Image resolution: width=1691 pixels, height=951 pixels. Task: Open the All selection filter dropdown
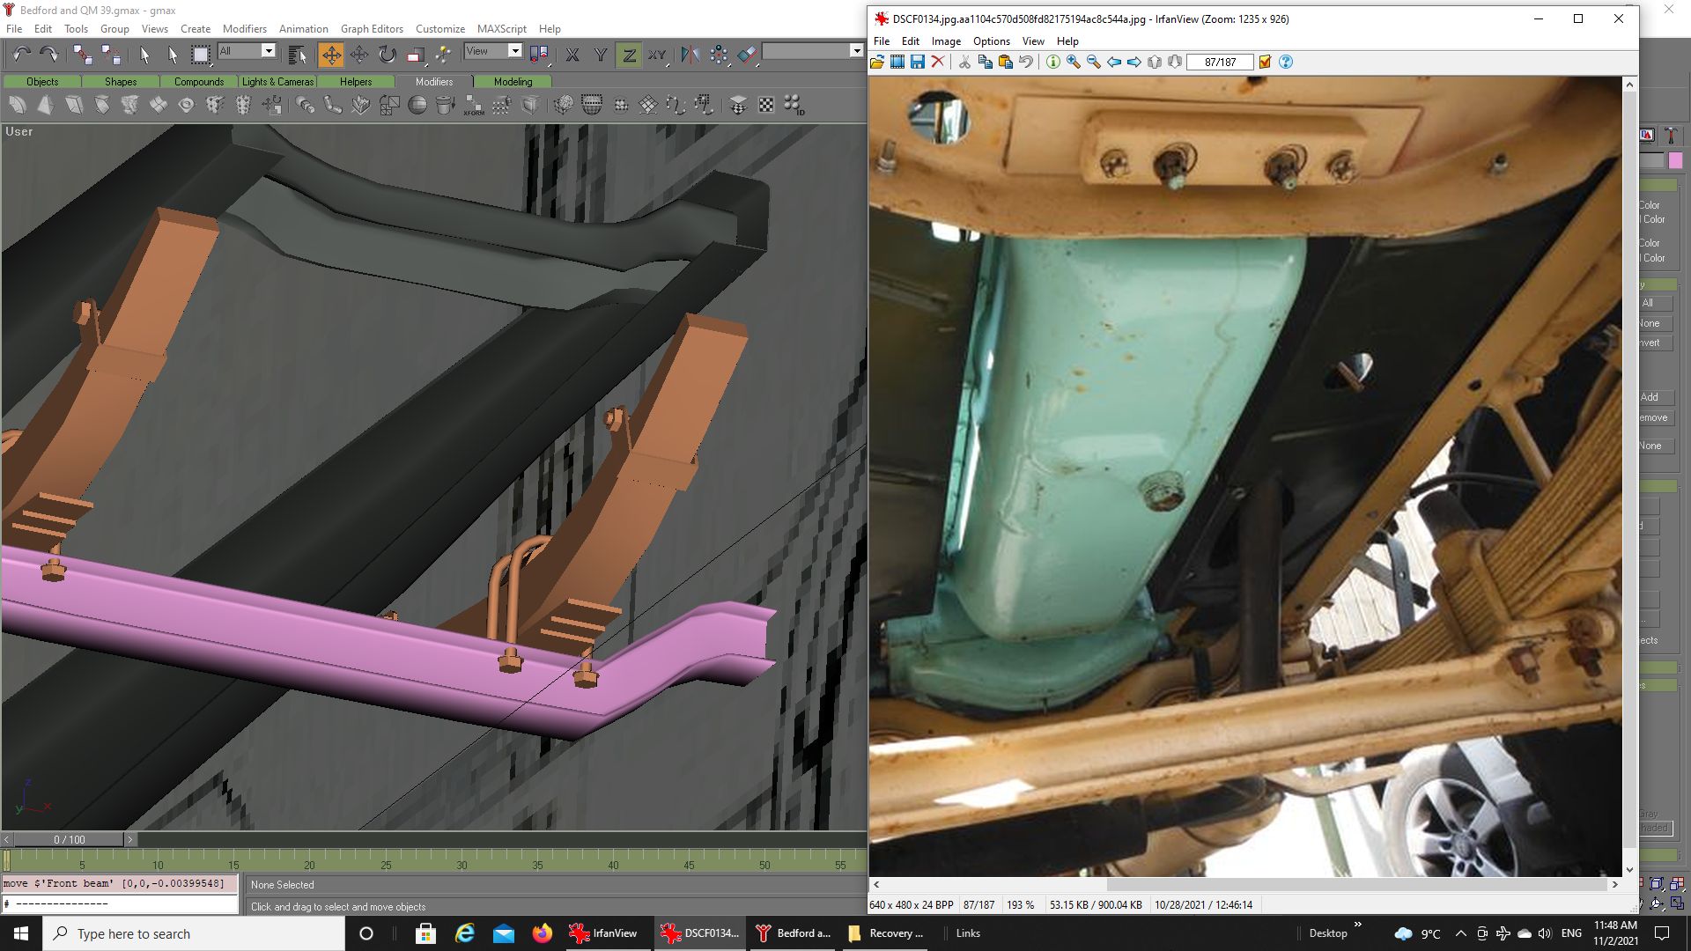click(x=269, y=51)
